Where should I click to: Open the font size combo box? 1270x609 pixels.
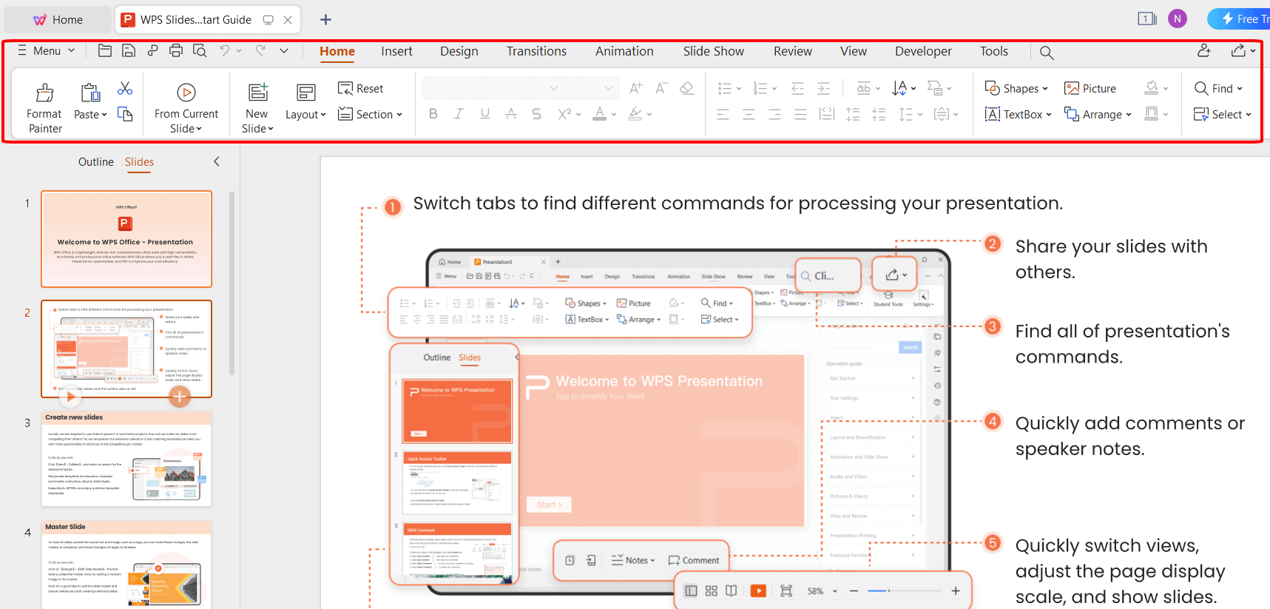[590, 88]
